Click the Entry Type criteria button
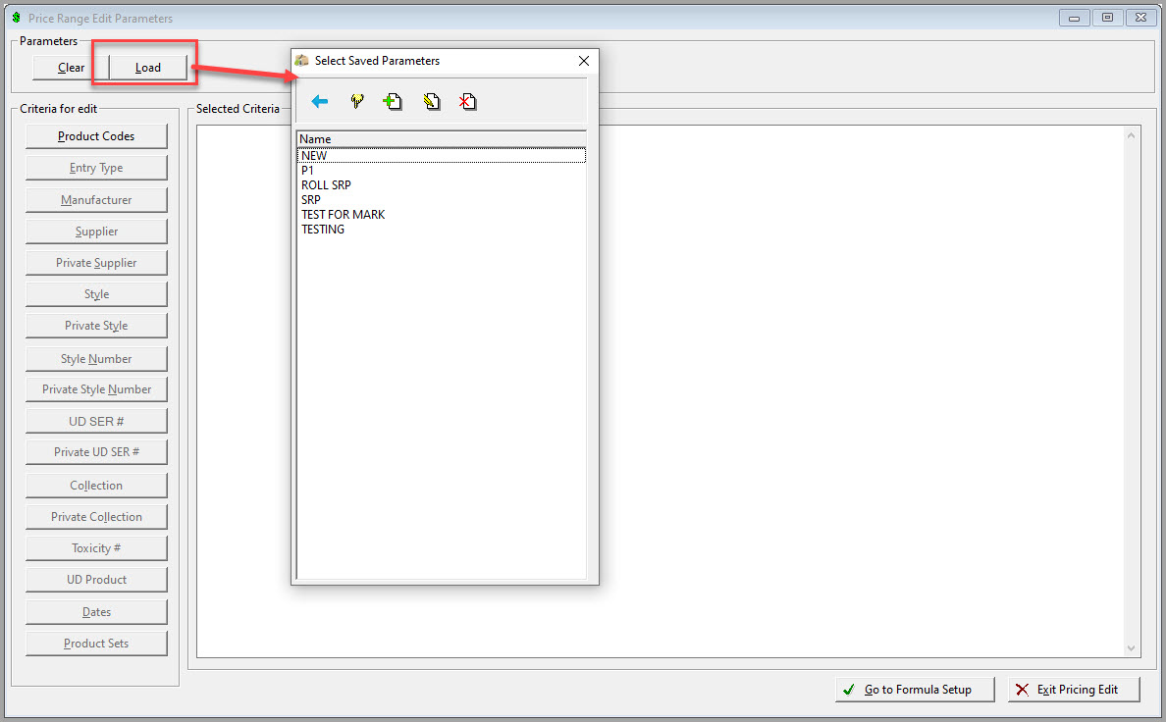1166x722 pixels. point(96,168)
